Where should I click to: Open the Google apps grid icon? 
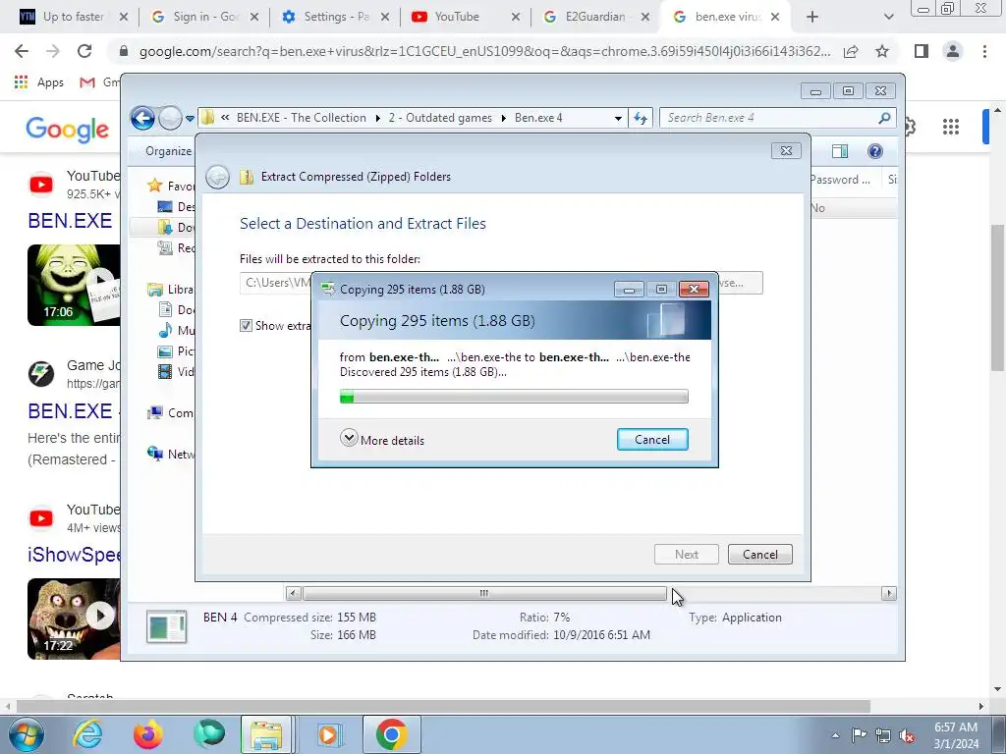point(951,127)
